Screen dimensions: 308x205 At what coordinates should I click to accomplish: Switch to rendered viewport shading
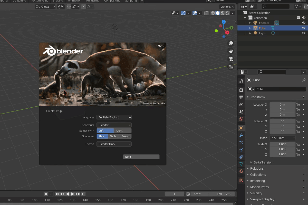click(x=227, y=13)
